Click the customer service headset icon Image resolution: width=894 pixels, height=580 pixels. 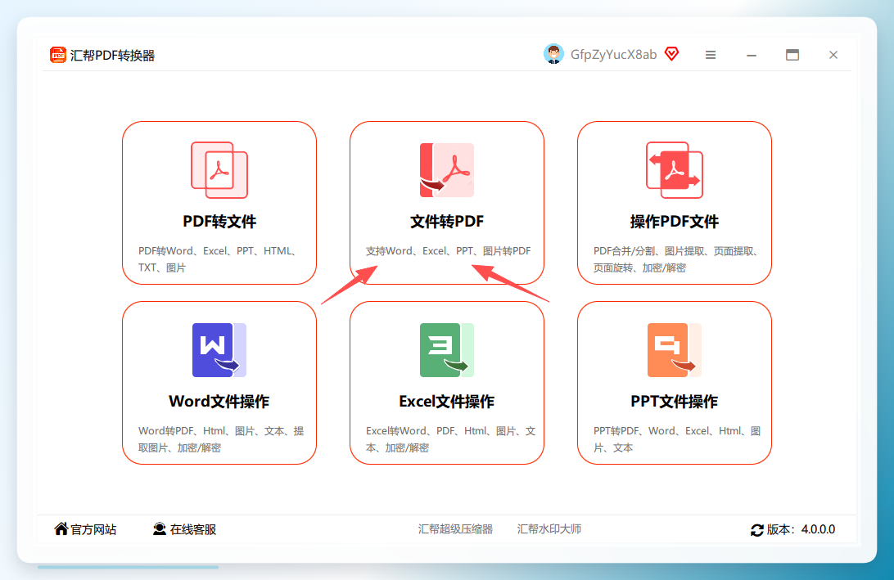(160, 528)
